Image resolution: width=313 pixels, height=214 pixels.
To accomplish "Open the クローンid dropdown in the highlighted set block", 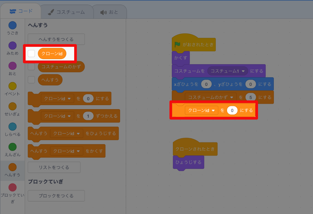I will [201, 110].
